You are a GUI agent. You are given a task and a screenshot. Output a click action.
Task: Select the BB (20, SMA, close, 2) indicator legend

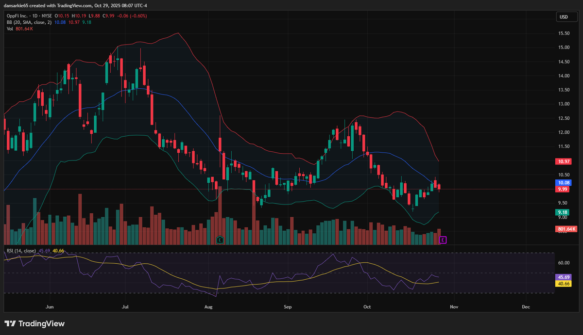tap(30, 22)
